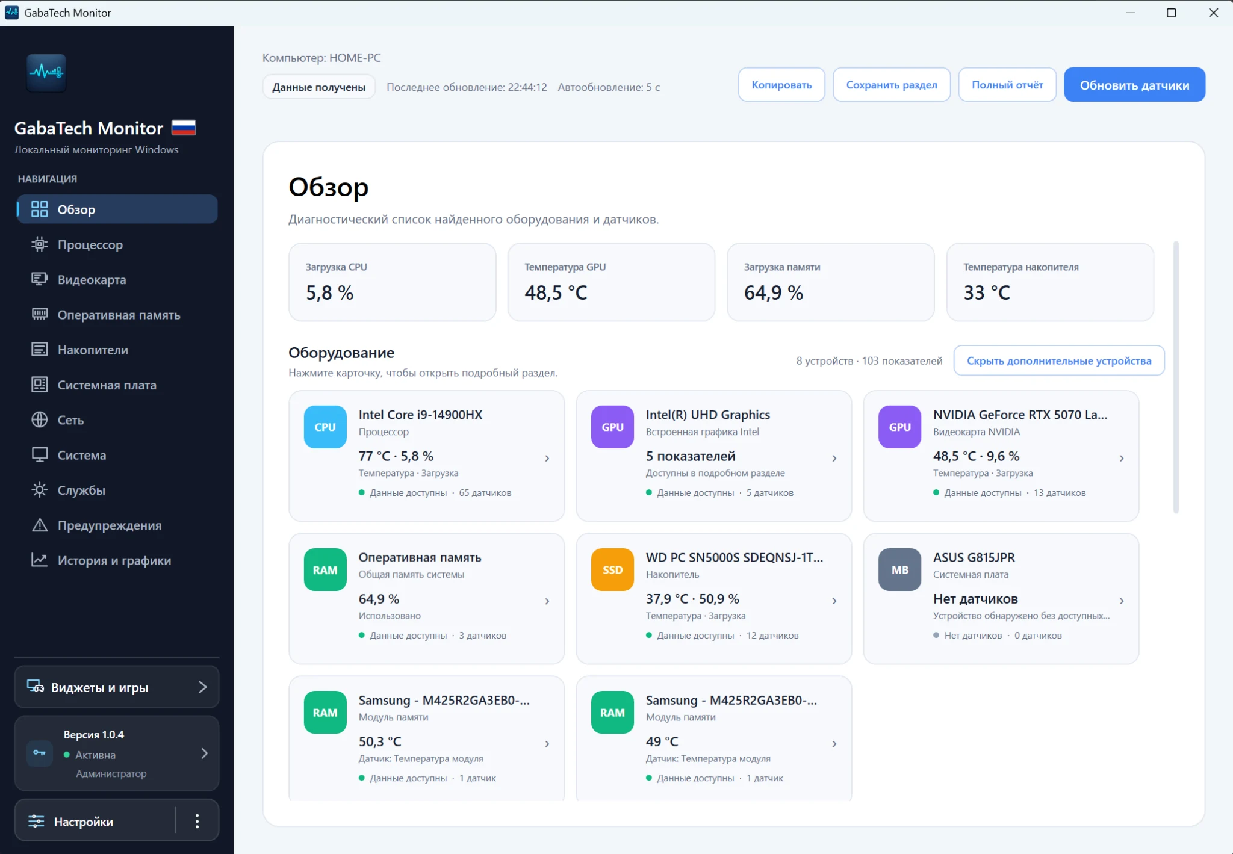Click the Загрузка CPU summary tile

[x=393, y=282]
